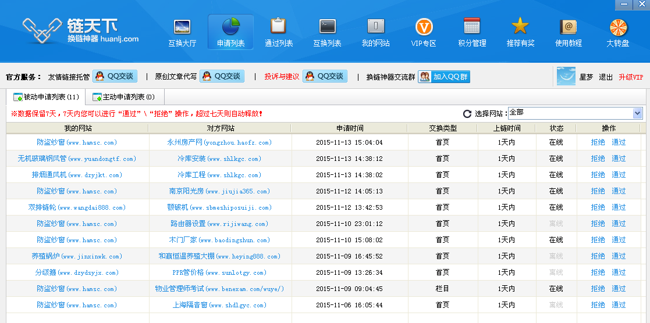Expand the 选择网站 dropdown showing 全部
Screen dimensions: 650x323
pyautogui.click(x=637, y=113)
